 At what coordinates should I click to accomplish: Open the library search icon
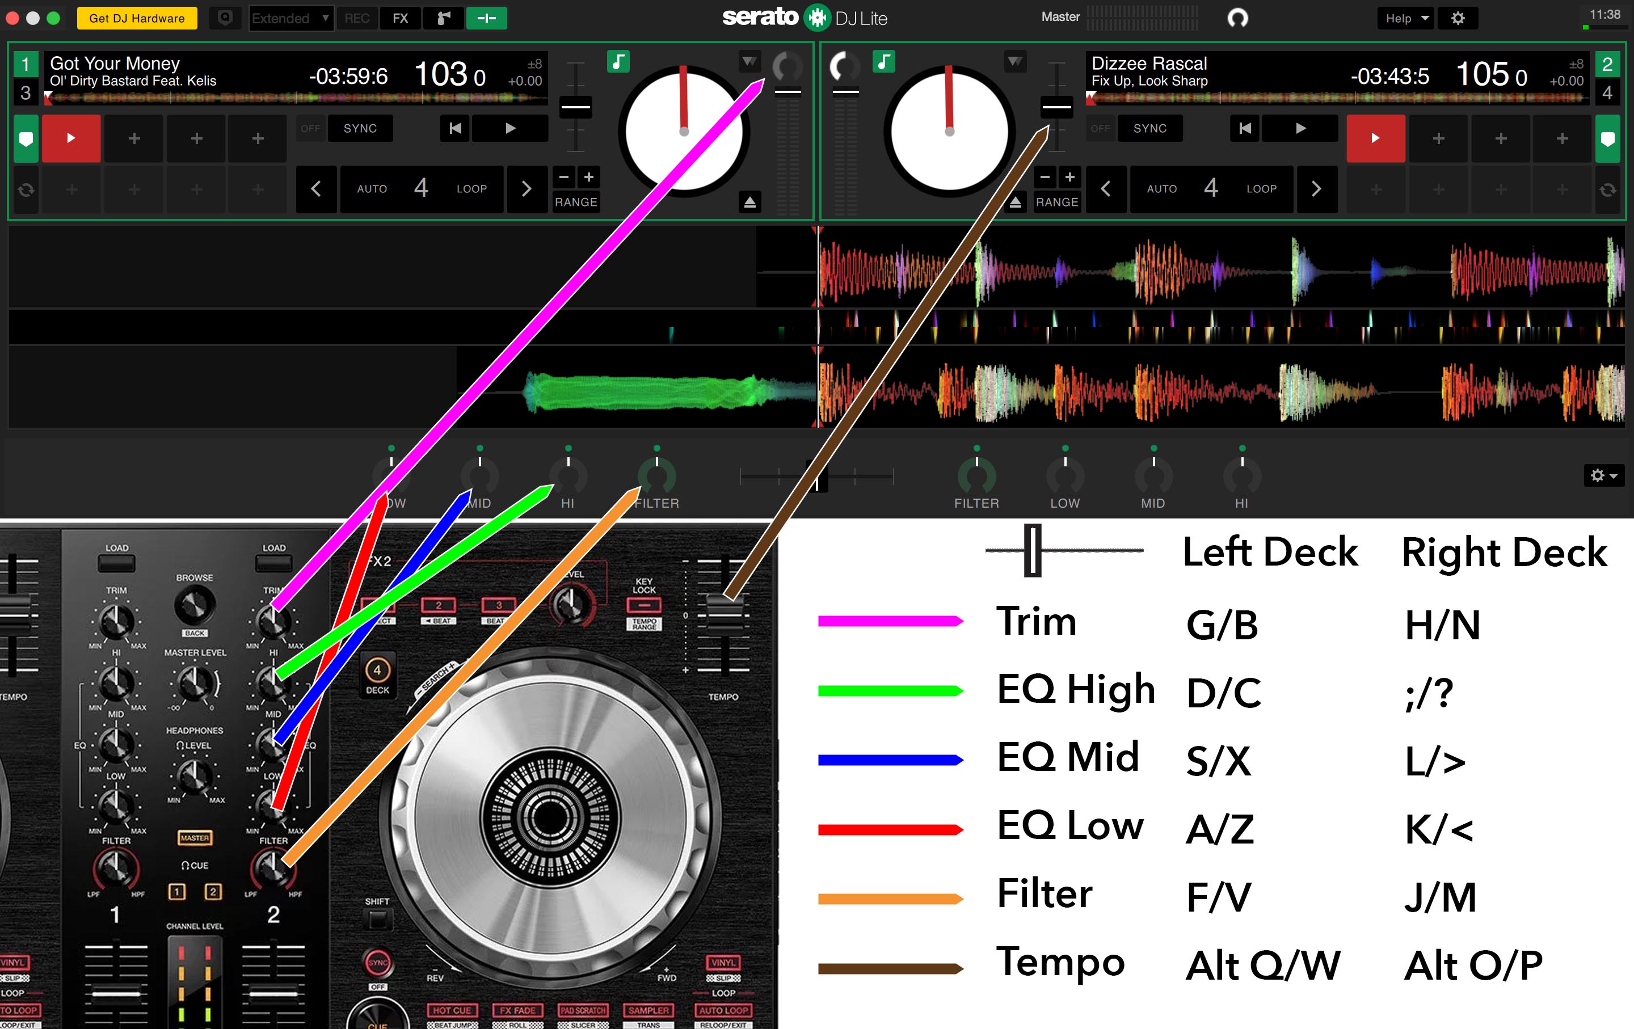(x=225, y=18)
